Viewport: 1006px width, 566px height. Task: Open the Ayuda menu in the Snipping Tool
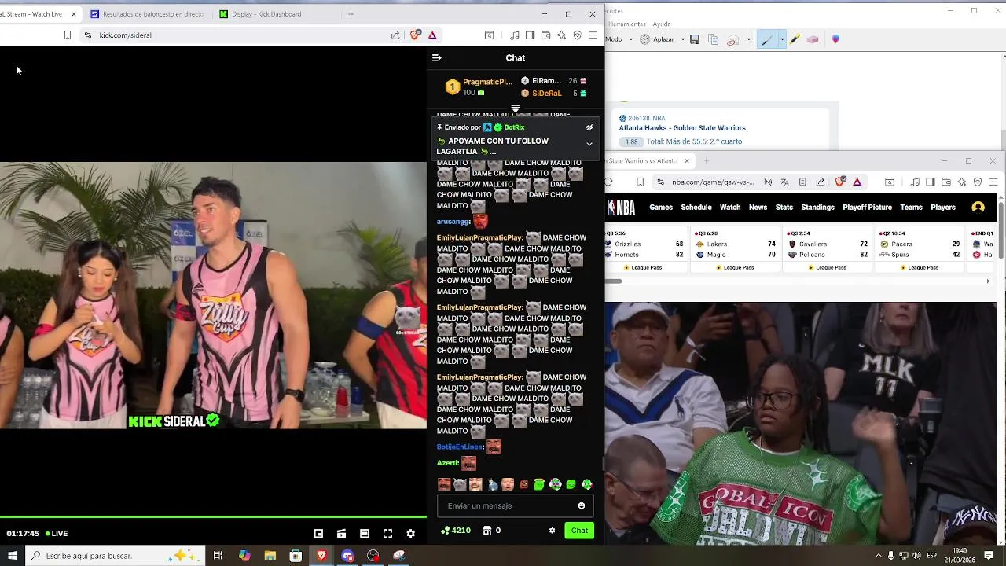tap(662, 24)
